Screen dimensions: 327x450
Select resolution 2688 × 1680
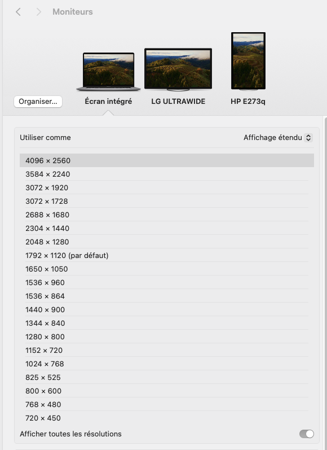(x=167, y=215)
